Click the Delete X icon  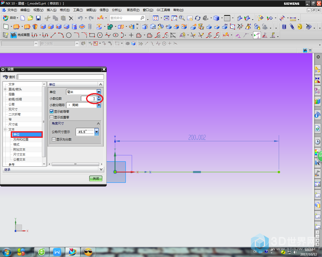pyautogui.click(x=71, y=18)
